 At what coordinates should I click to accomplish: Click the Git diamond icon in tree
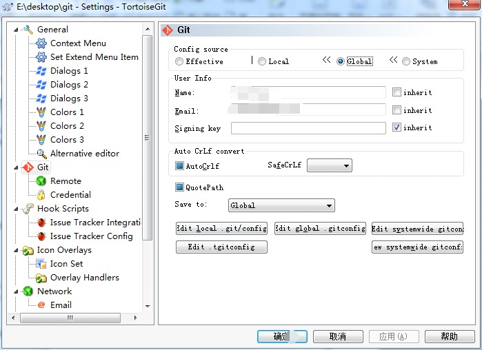28,167
